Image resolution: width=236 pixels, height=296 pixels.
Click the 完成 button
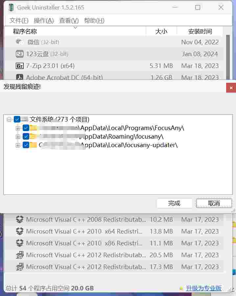pos(174,203)
